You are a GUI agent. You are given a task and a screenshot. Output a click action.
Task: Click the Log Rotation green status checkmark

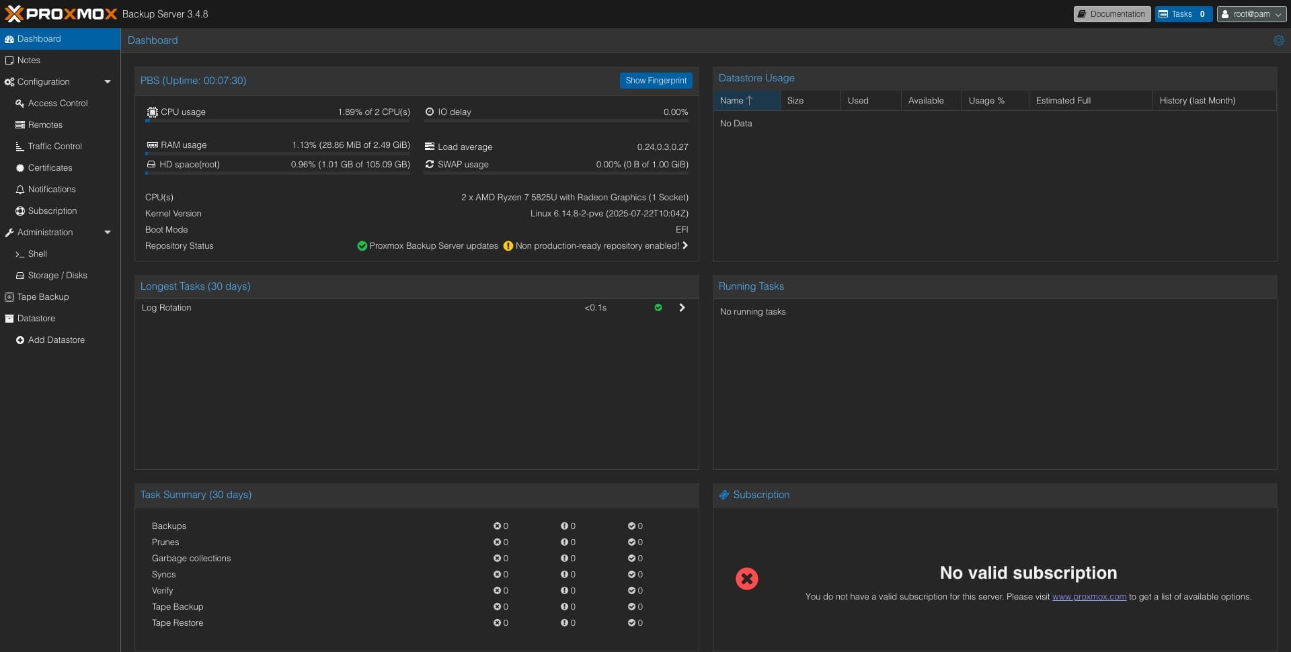pos(658,308)
